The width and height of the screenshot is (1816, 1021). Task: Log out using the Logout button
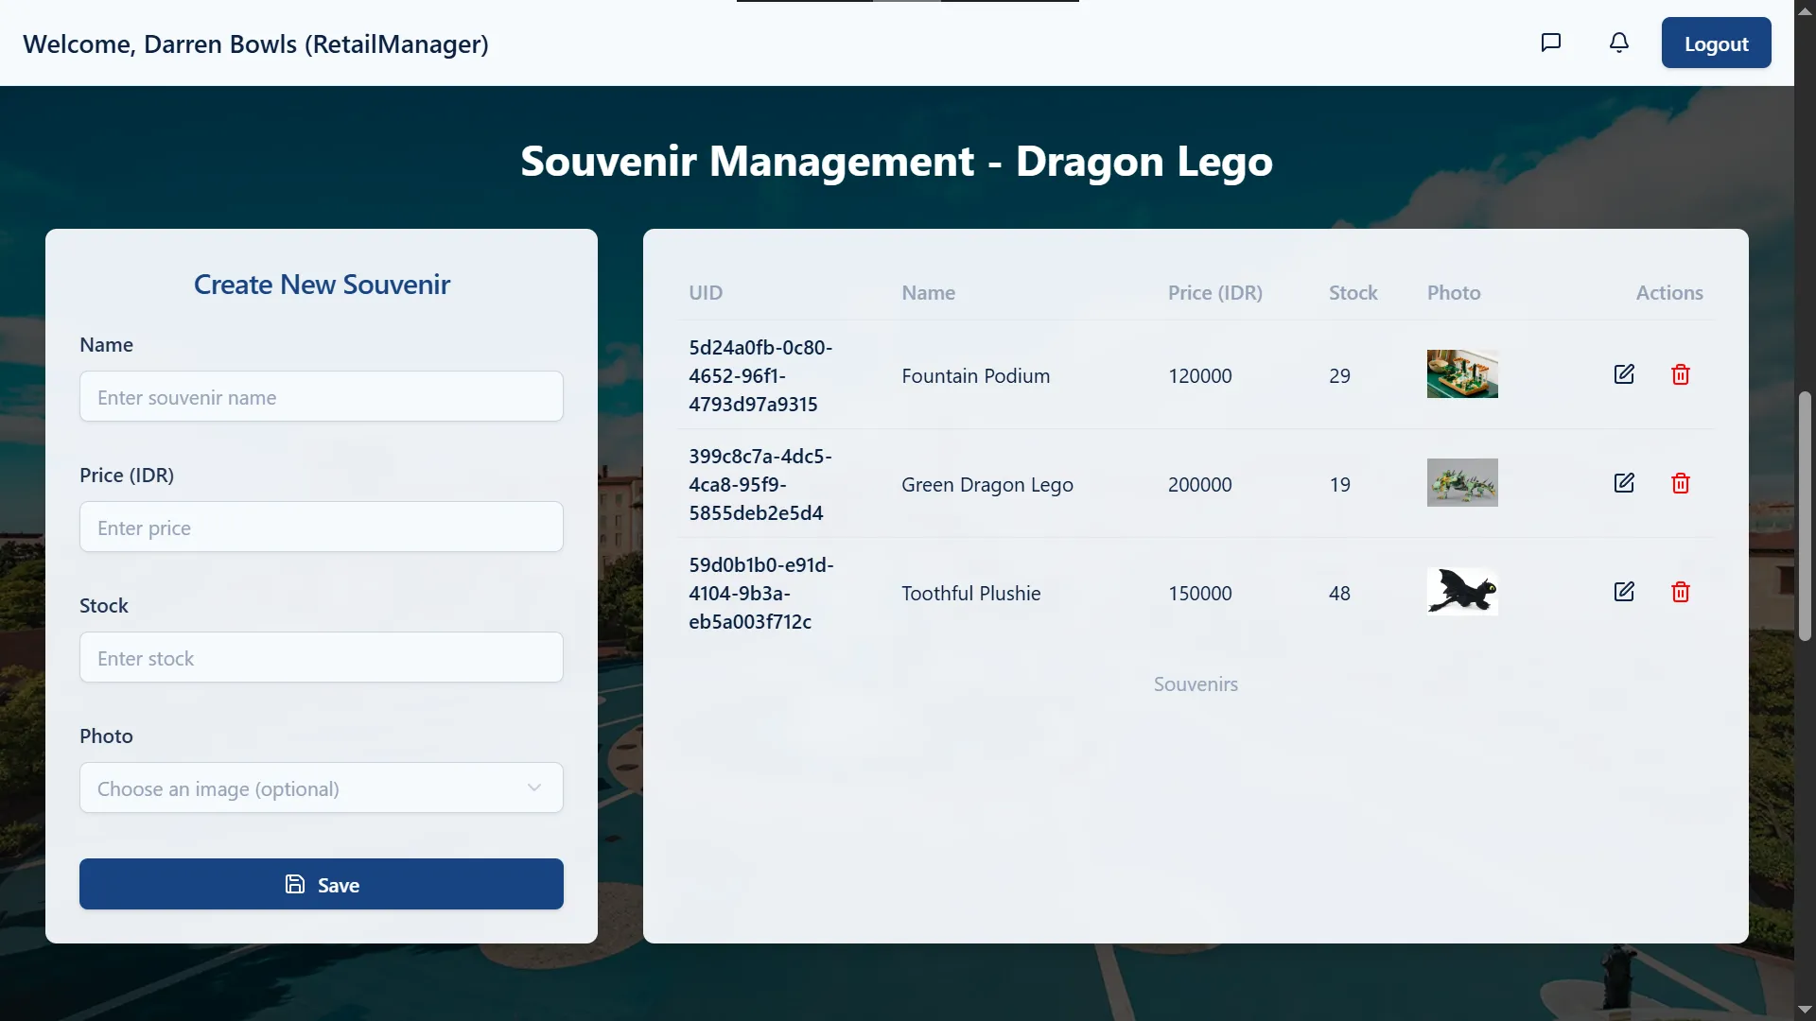click(x=1716, y=43)
